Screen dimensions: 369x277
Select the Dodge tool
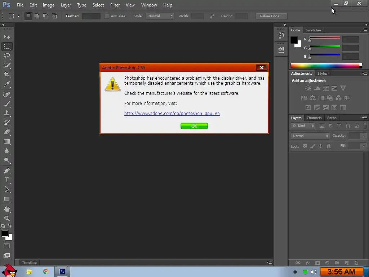(x=7, y=161)
